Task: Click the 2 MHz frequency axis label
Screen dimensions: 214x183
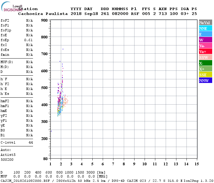Action: click(61, 164)
